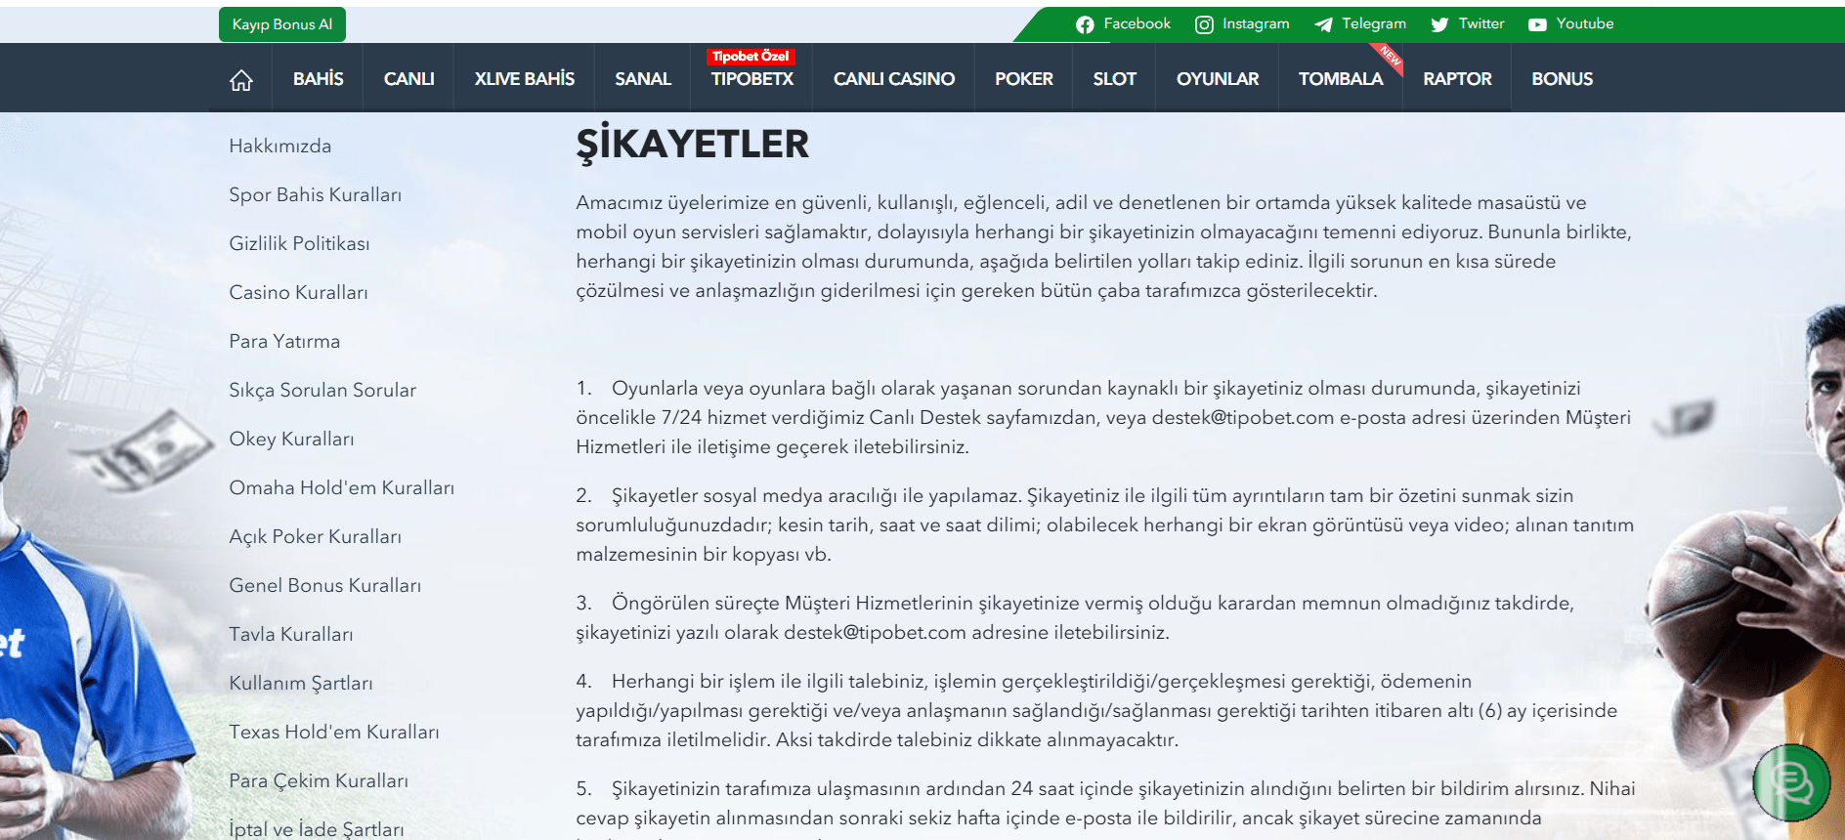View Genel Bonus Kuralları
The width and height of the screenshot is (1845, 840).
pos(325,586)
